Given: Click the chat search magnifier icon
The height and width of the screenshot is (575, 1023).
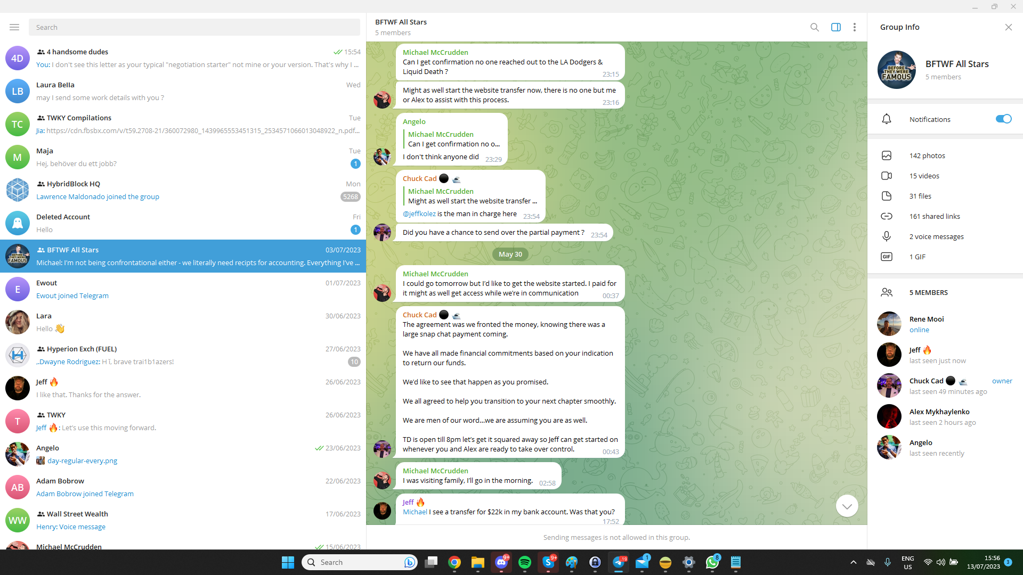Looking at the screenshot, I should 814,27.
